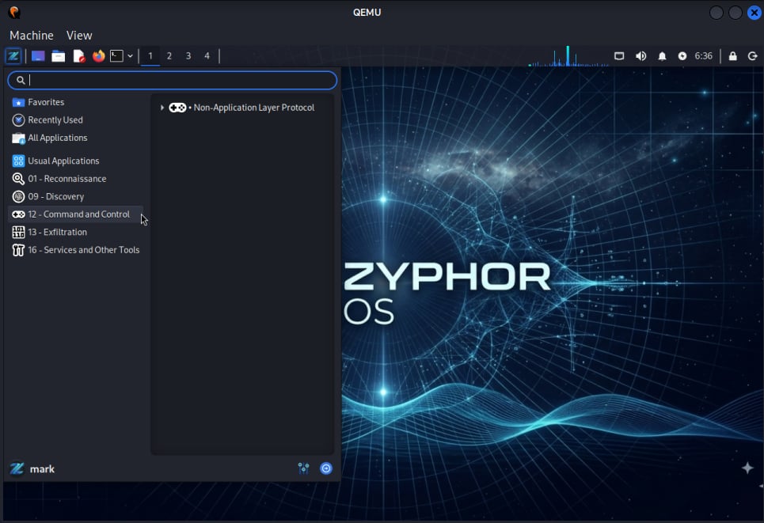Select the 13 - Exfiltration category
This screenshot has width=764, height=523.
click(57, 232)
